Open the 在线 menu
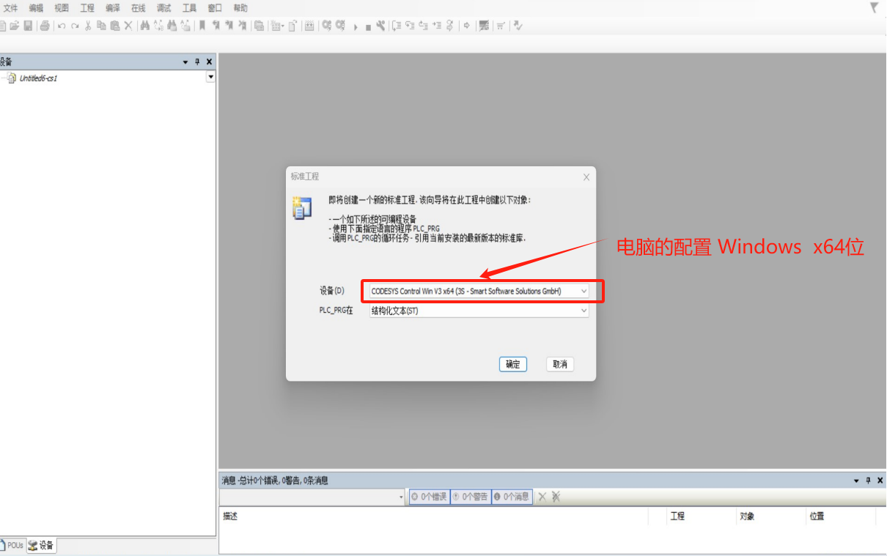 click(x=138, y=8)
